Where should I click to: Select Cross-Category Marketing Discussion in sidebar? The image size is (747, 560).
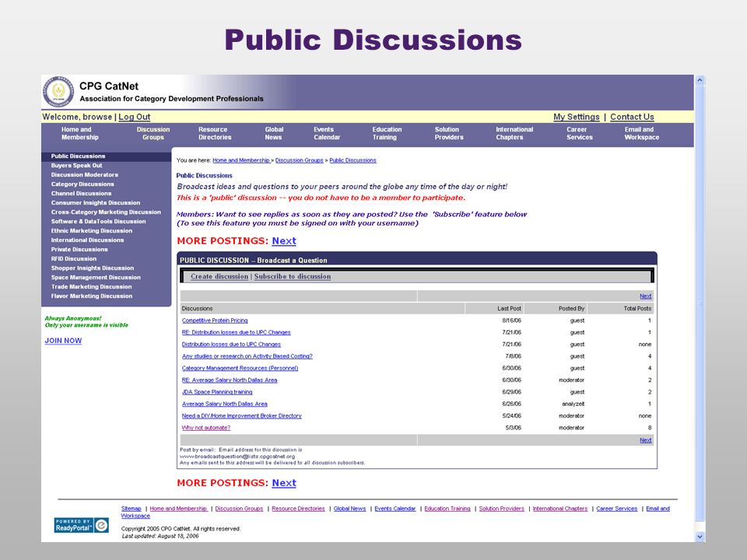pyautogui.click(x=107, y=212)
